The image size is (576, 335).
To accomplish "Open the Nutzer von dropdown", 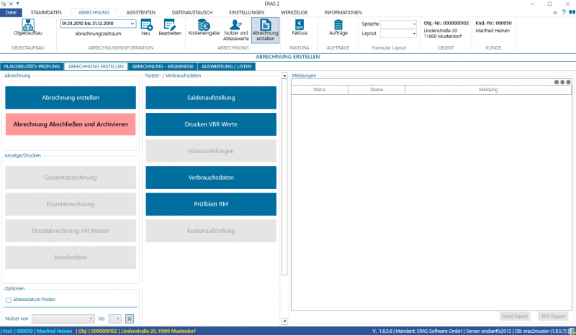I will point(63,318).
